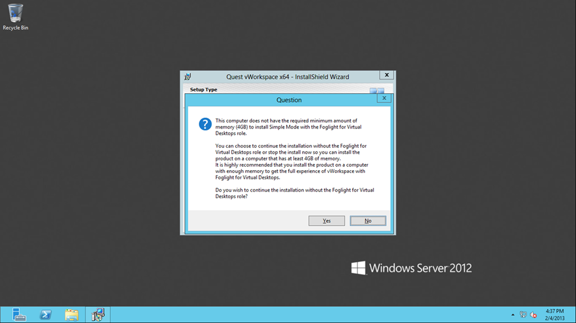Click the 'This computer does not have' paragraph

tap(289, 127)
